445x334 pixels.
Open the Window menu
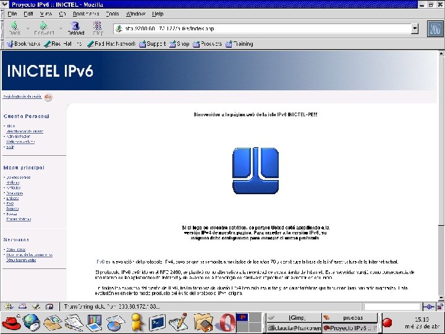[x=135, y=14]
